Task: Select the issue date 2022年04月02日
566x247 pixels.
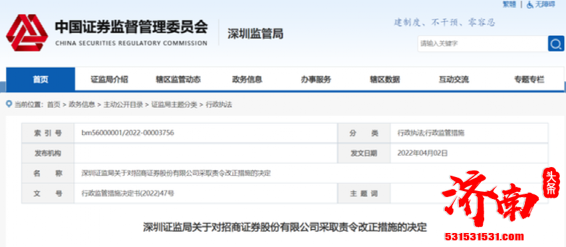Action: pos(422,153)
